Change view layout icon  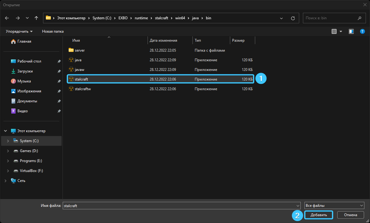pos(334,31)
